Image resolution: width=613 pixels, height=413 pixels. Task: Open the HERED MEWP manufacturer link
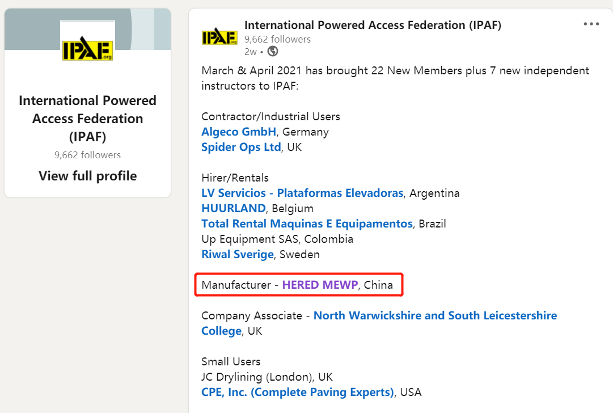320,285
